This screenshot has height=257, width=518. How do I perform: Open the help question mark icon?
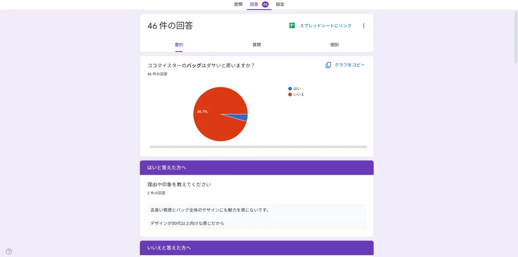point(9,251)
